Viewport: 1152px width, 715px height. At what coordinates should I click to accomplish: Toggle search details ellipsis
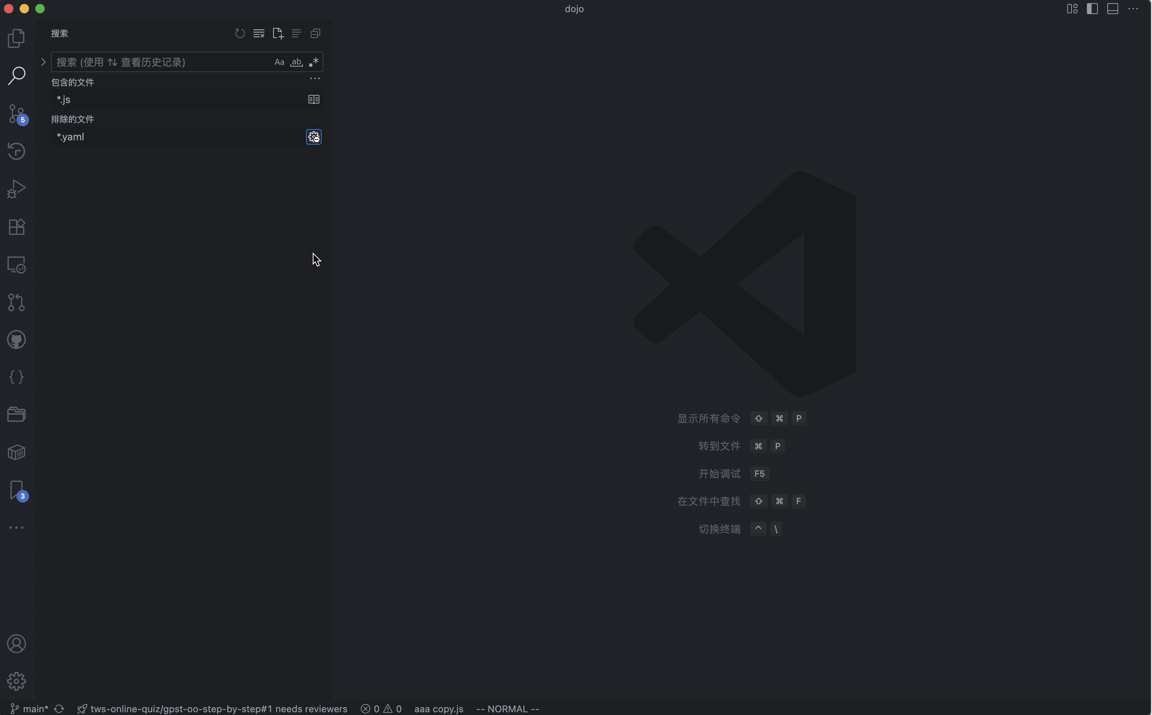click(315, 78)
